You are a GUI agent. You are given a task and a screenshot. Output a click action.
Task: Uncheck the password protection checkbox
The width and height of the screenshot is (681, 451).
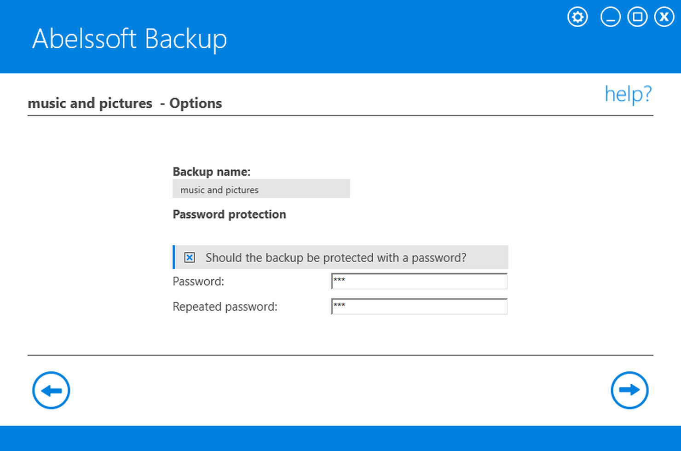click(190, 257)
